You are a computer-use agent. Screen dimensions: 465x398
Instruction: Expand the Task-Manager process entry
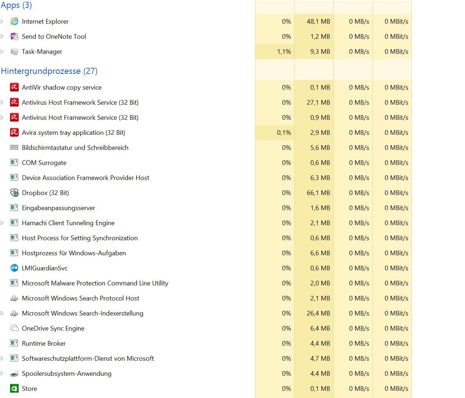coord(2,52)
